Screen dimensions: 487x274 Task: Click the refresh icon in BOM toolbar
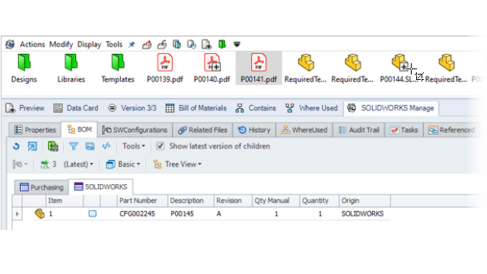coord(16,146)
